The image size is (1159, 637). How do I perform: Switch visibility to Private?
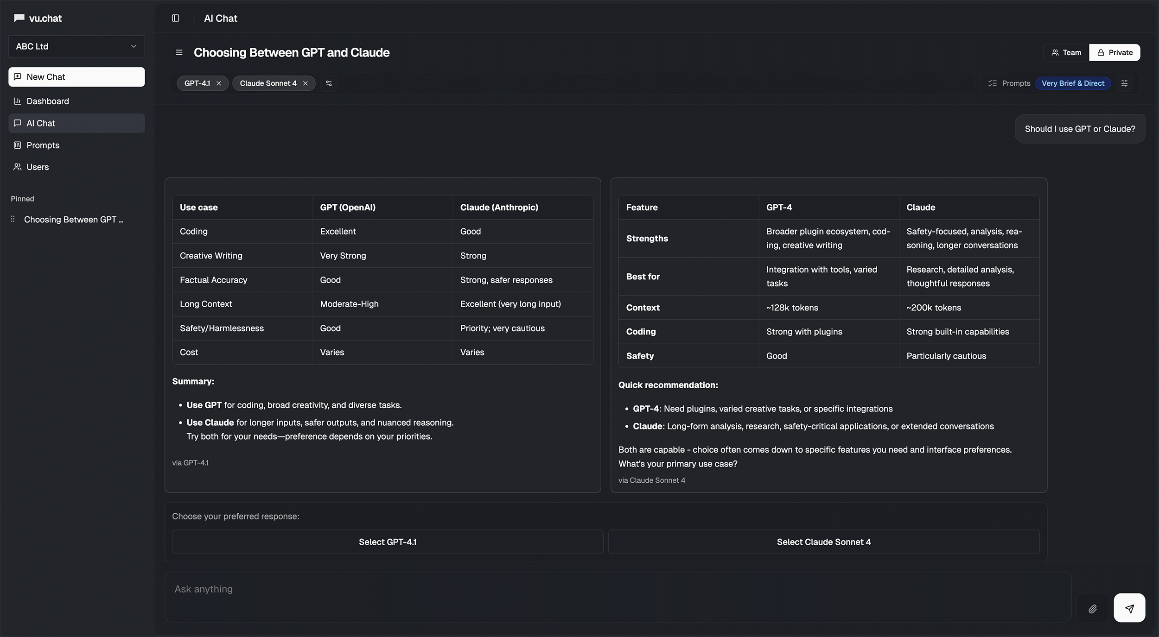point(1115,52)
